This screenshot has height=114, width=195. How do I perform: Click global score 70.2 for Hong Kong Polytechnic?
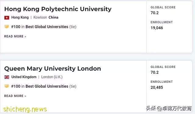point(154,13)
